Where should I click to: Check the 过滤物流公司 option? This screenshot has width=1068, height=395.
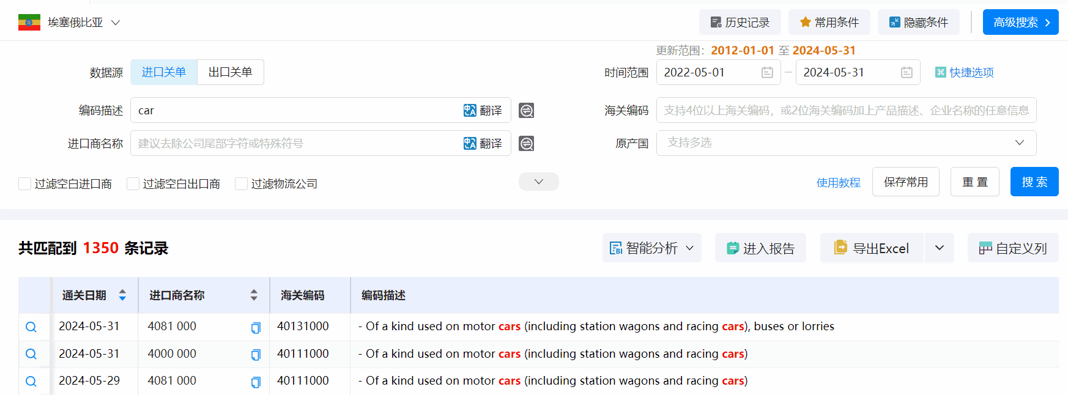tap(242, 184)
